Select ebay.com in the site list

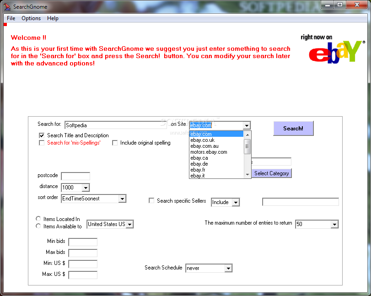click(216, 134)
